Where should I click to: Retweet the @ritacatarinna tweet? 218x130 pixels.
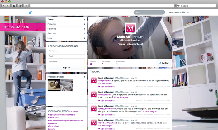click(149, 100)
